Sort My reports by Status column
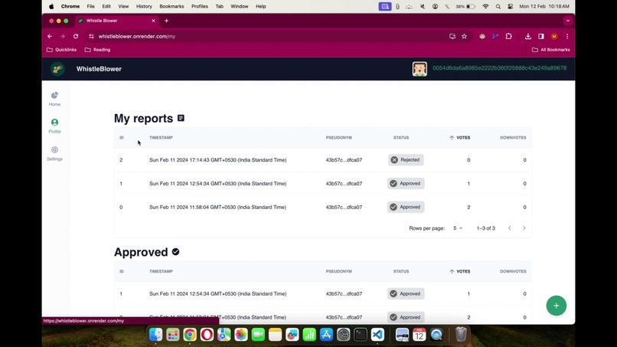The image size is (617, 347). (x=401, y=138)
